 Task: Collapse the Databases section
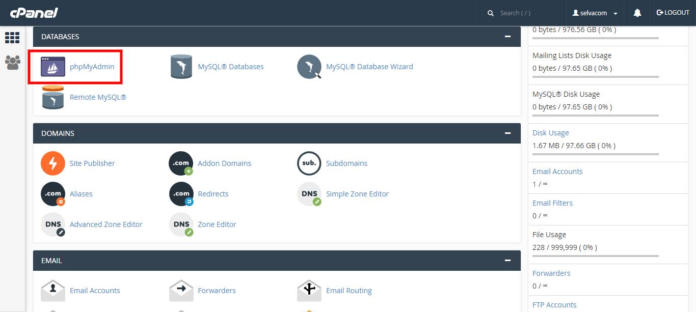(507, 37)
